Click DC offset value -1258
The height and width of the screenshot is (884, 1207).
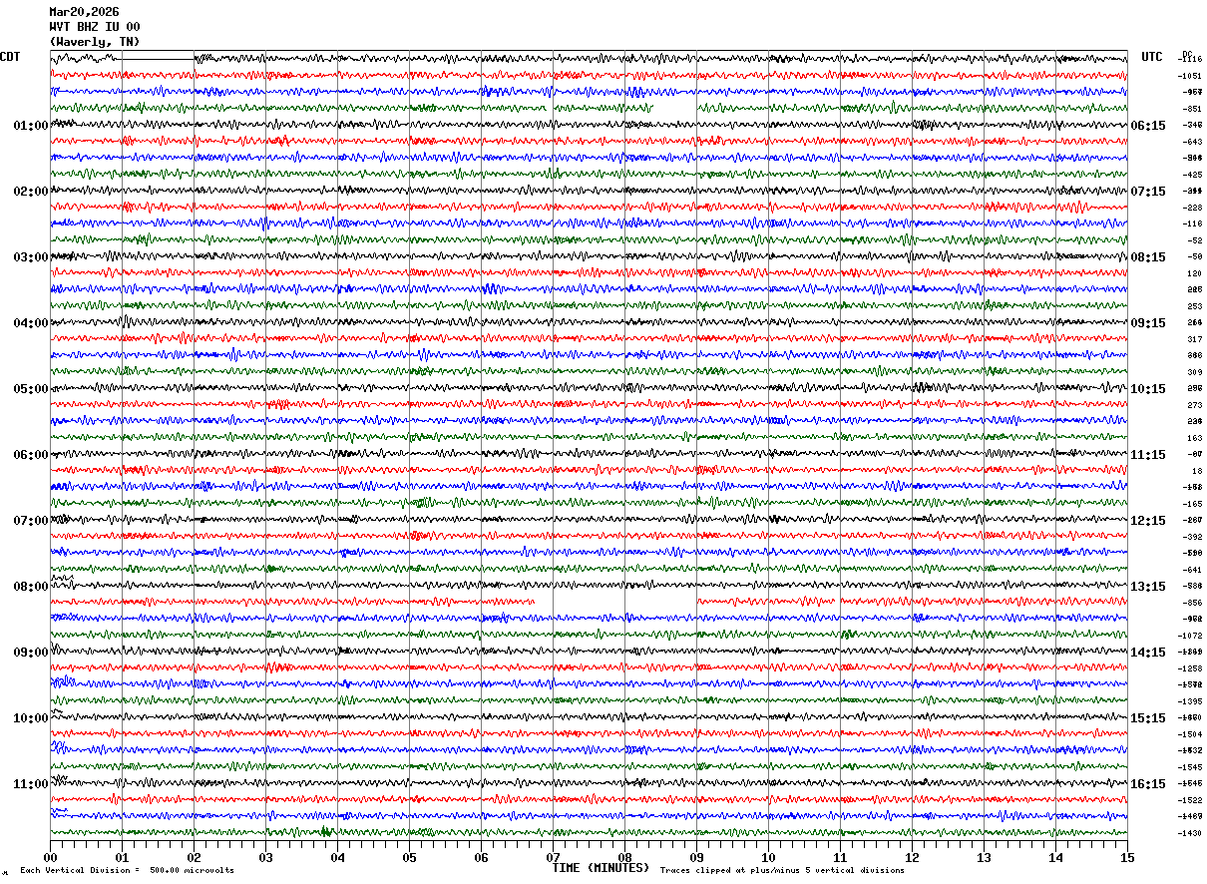tap(1190, 668)
